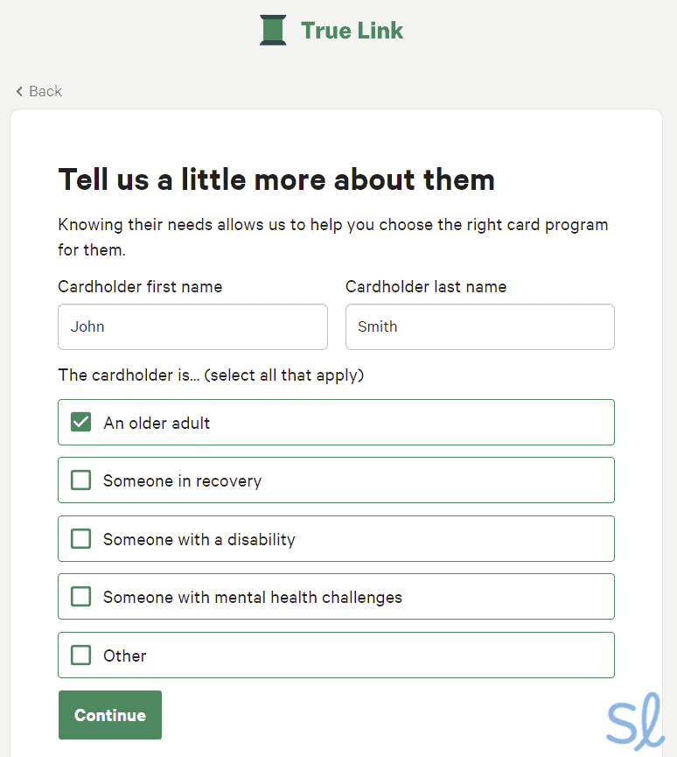Screen dimensions: 677x757
Task: Open the True Link brand name link
Action: 352,31
